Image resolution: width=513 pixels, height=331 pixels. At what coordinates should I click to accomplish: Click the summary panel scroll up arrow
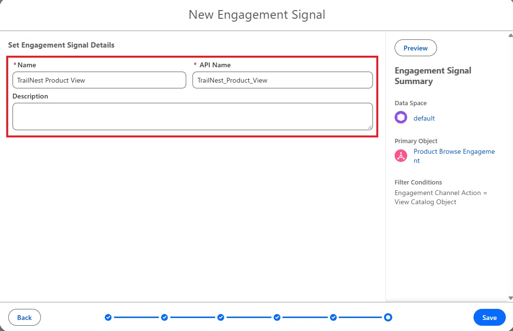point(511,35)
